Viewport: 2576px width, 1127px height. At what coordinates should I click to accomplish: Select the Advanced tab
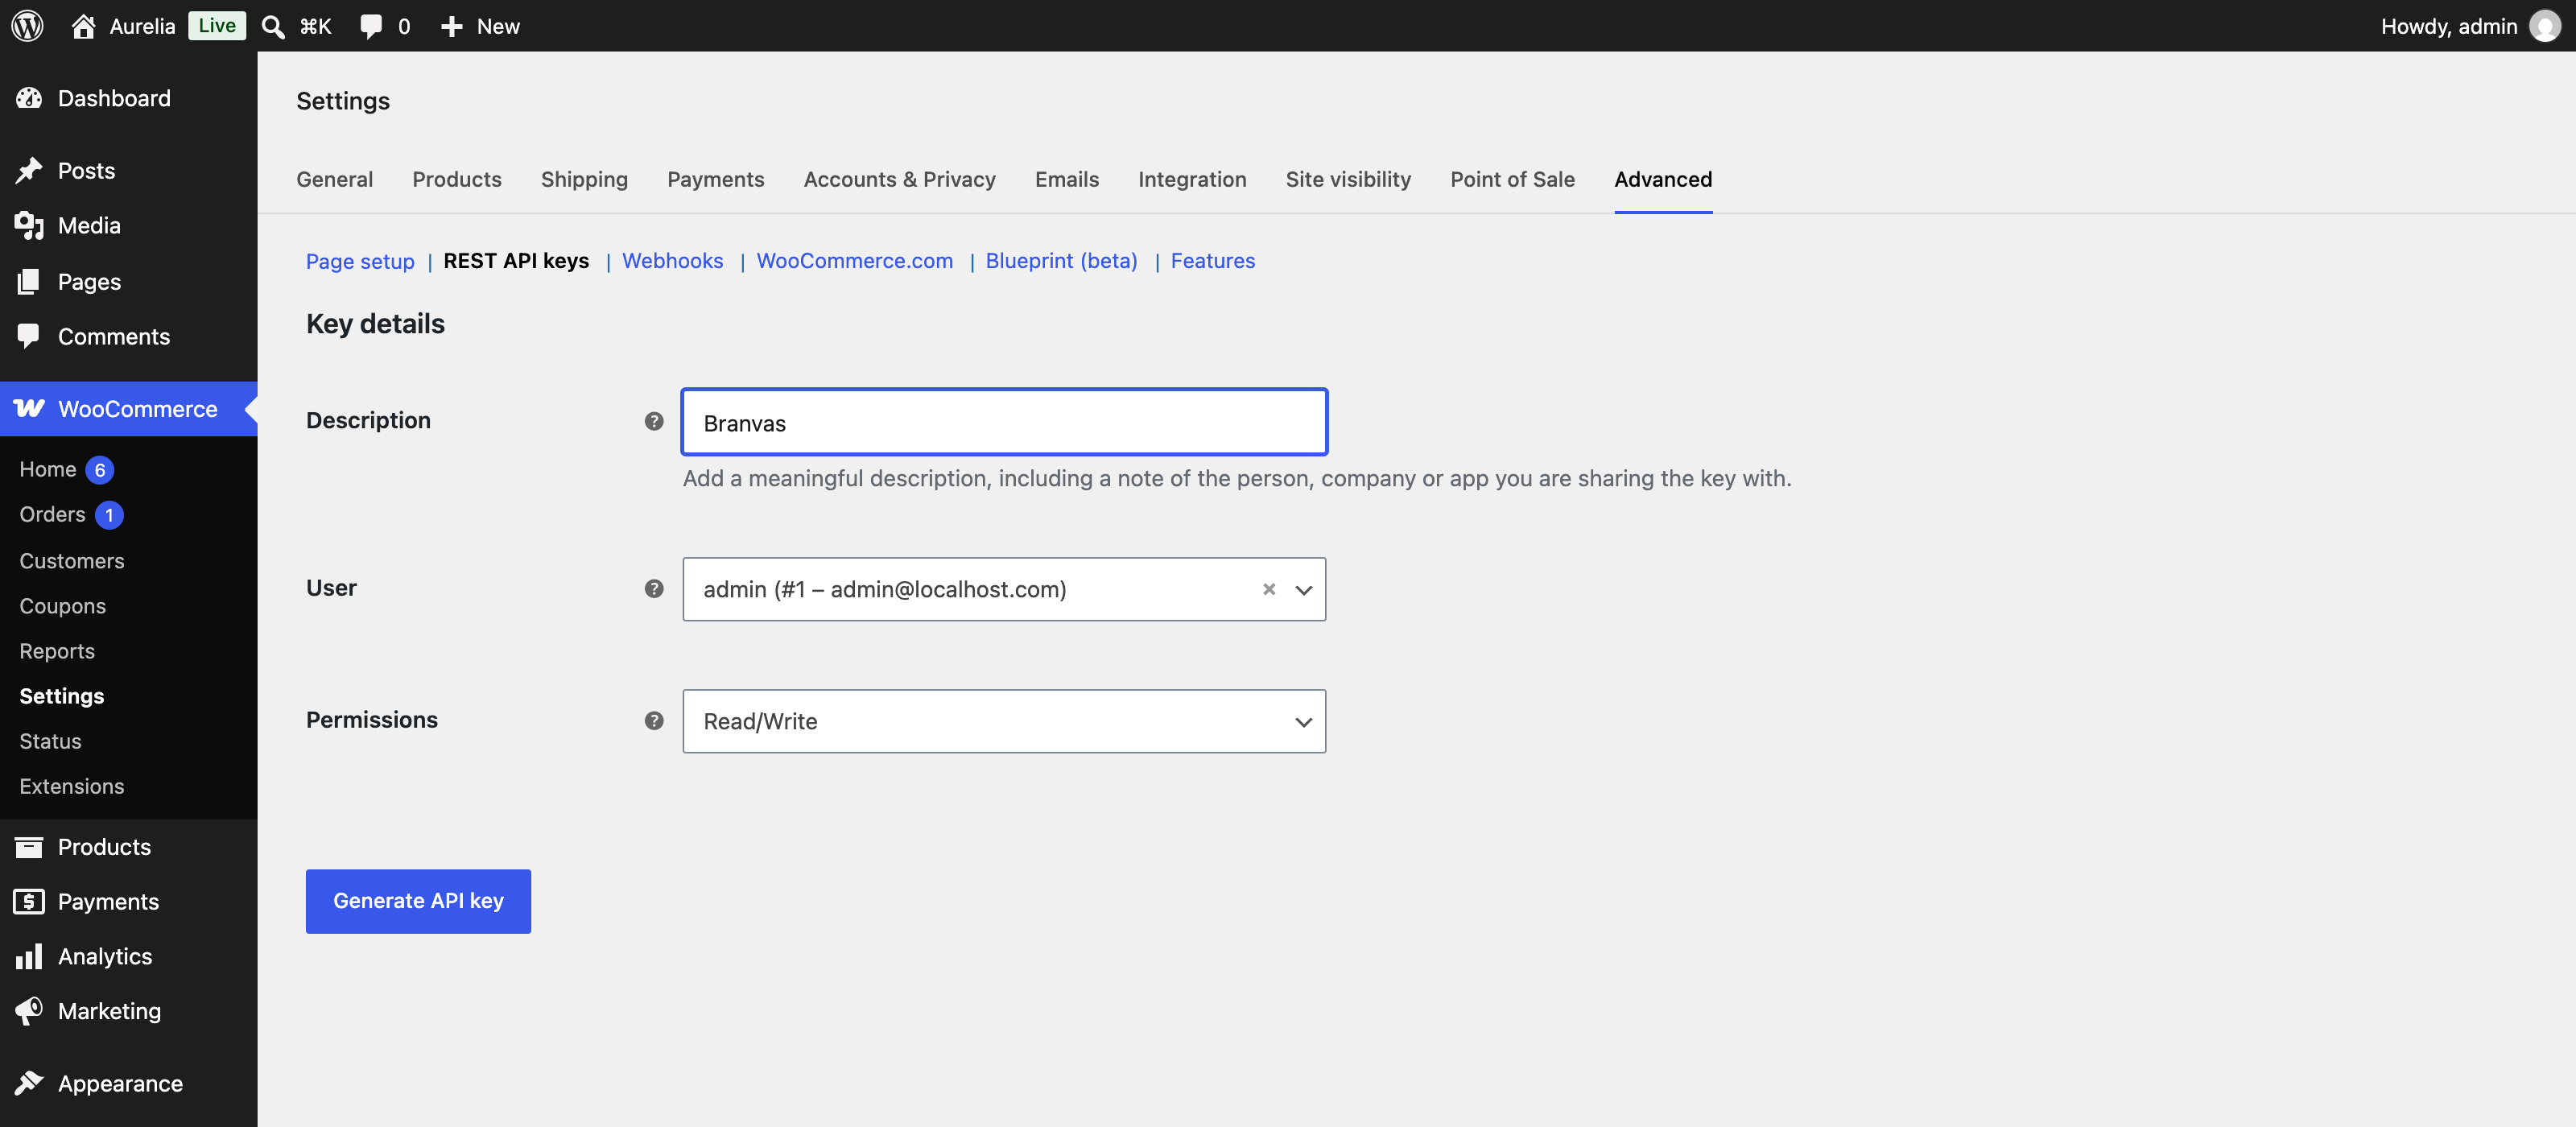(x=1663, y=179)
